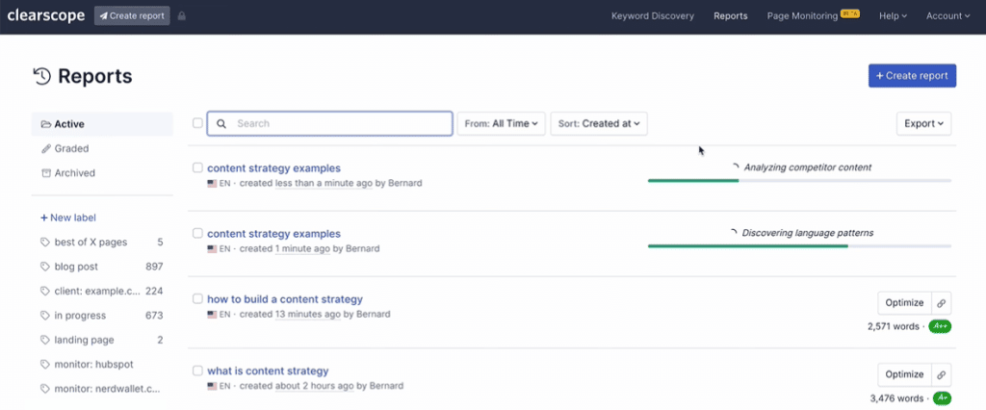Click the tag icon beside 'landing page'
Image resolution: width=986 pixels, height=410 pixels.
[45, 340]
